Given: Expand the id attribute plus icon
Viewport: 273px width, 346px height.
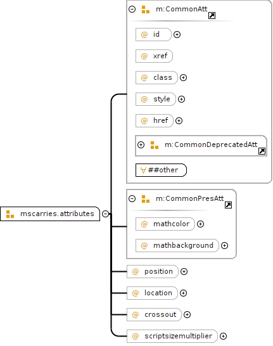Looking at the screenshot, I should tap(177, 34).
